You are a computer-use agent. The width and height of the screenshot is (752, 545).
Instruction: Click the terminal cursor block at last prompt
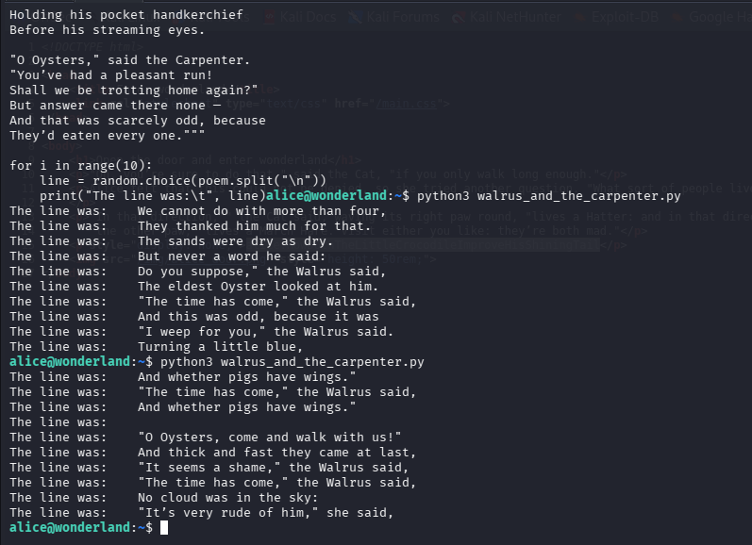click(164, 528)
